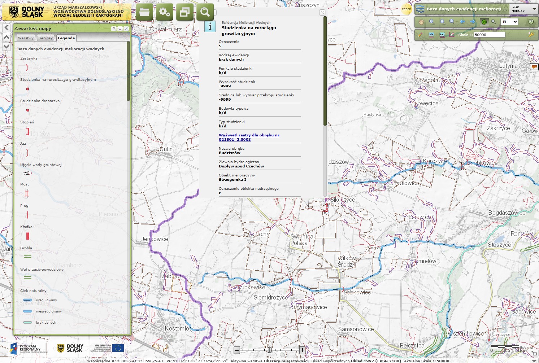Minimize the Zawartość mapy panel
This screenshot has height=363, width=539.
[x=120, y=29]
